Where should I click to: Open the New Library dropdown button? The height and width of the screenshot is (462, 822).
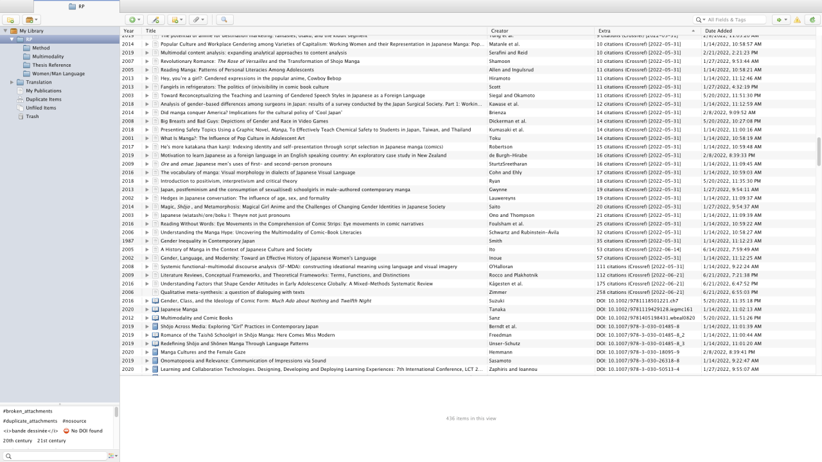pyautogui.click(x=31, y=20)
